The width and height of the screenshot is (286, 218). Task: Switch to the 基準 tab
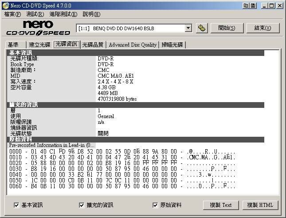coord(16,44)
